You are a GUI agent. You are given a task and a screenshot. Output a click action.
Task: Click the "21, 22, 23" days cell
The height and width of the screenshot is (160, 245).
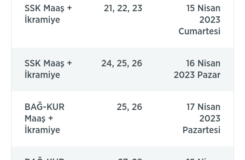[123, 8]
